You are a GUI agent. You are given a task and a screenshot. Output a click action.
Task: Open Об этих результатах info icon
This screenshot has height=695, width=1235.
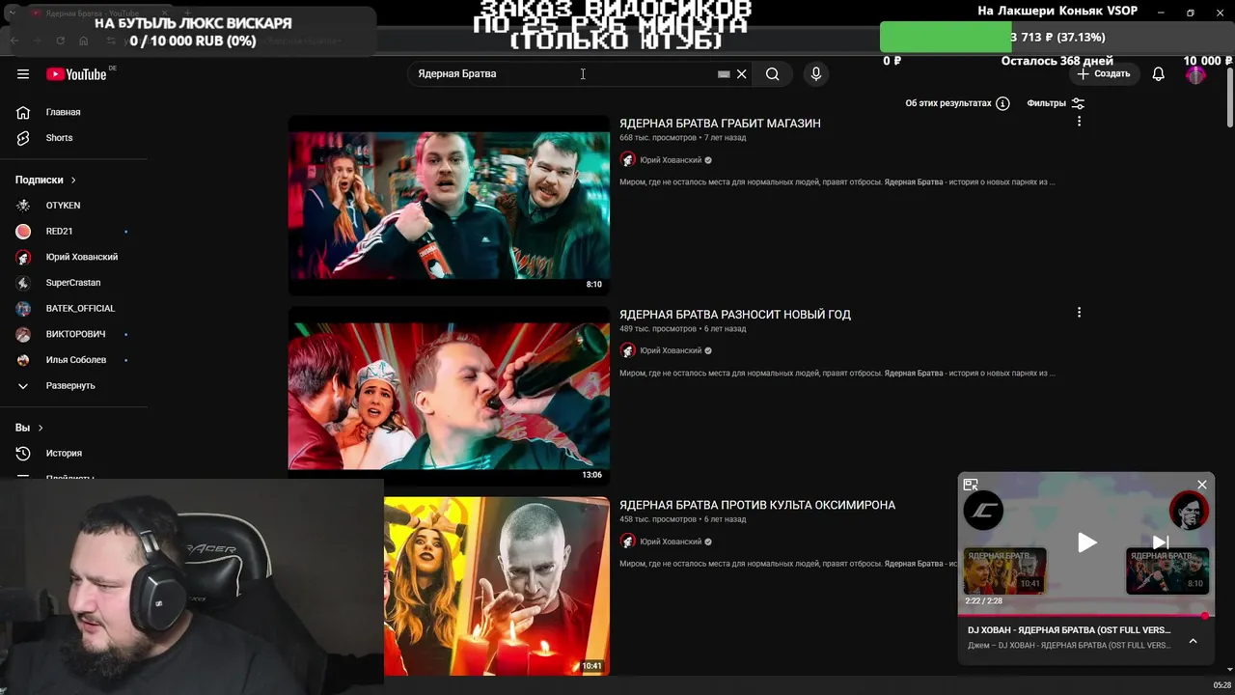[x=1002, y=103]
